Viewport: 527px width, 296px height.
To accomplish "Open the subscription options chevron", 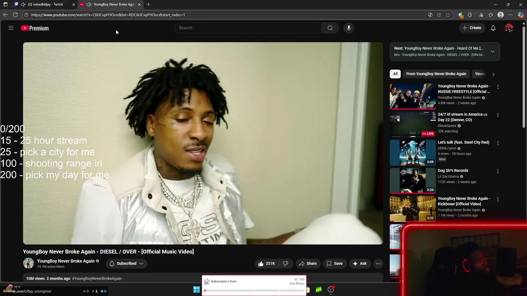I will coord(141,264).
